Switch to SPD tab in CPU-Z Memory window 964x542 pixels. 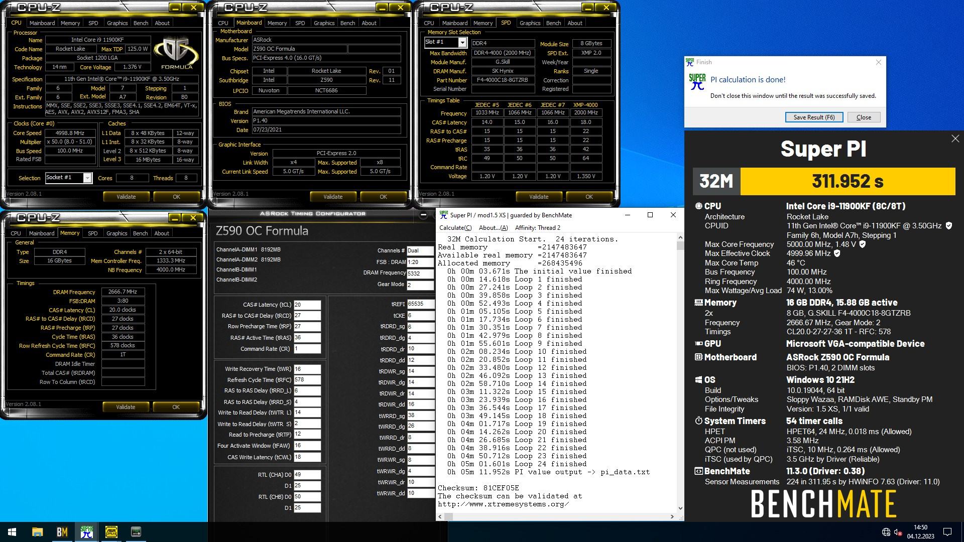click(x=93, y=233)
